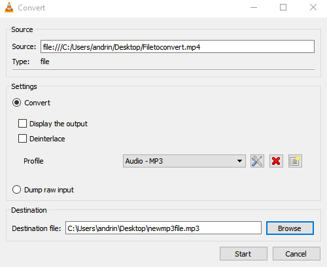Edit selected profile with wrench icon
The width and height of the screenshot is (327, 267).
257,161
